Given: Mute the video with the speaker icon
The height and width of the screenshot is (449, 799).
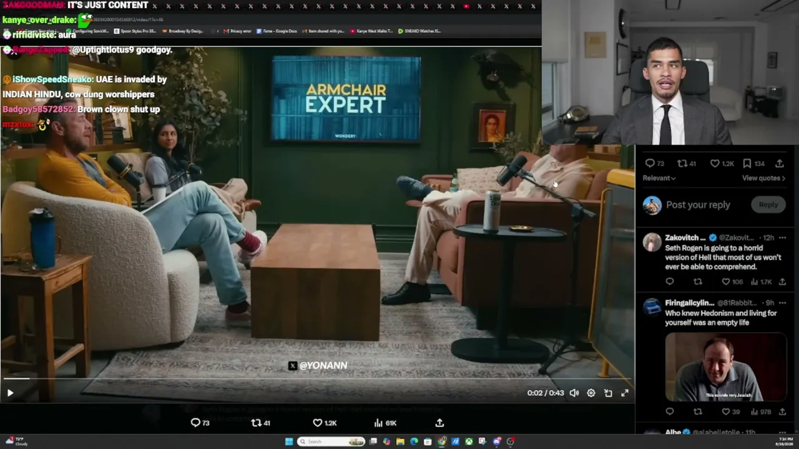Looking at the screenshot, I should [574, 393].
